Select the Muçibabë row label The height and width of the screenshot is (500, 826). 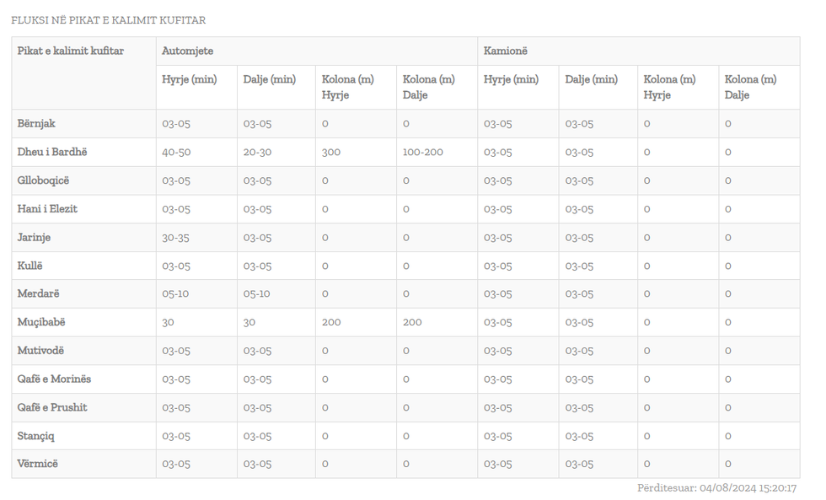40,322
